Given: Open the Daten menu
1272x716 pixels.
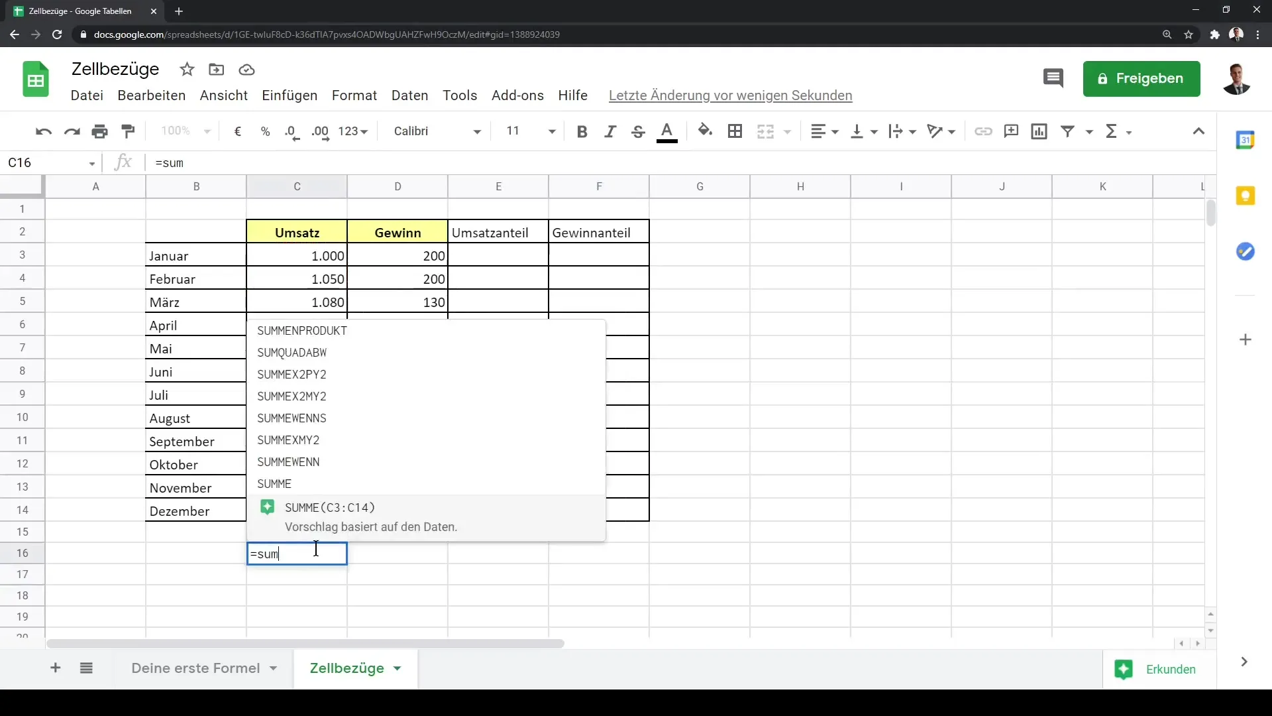Looking at the screenshot, I should pos(409,95).
